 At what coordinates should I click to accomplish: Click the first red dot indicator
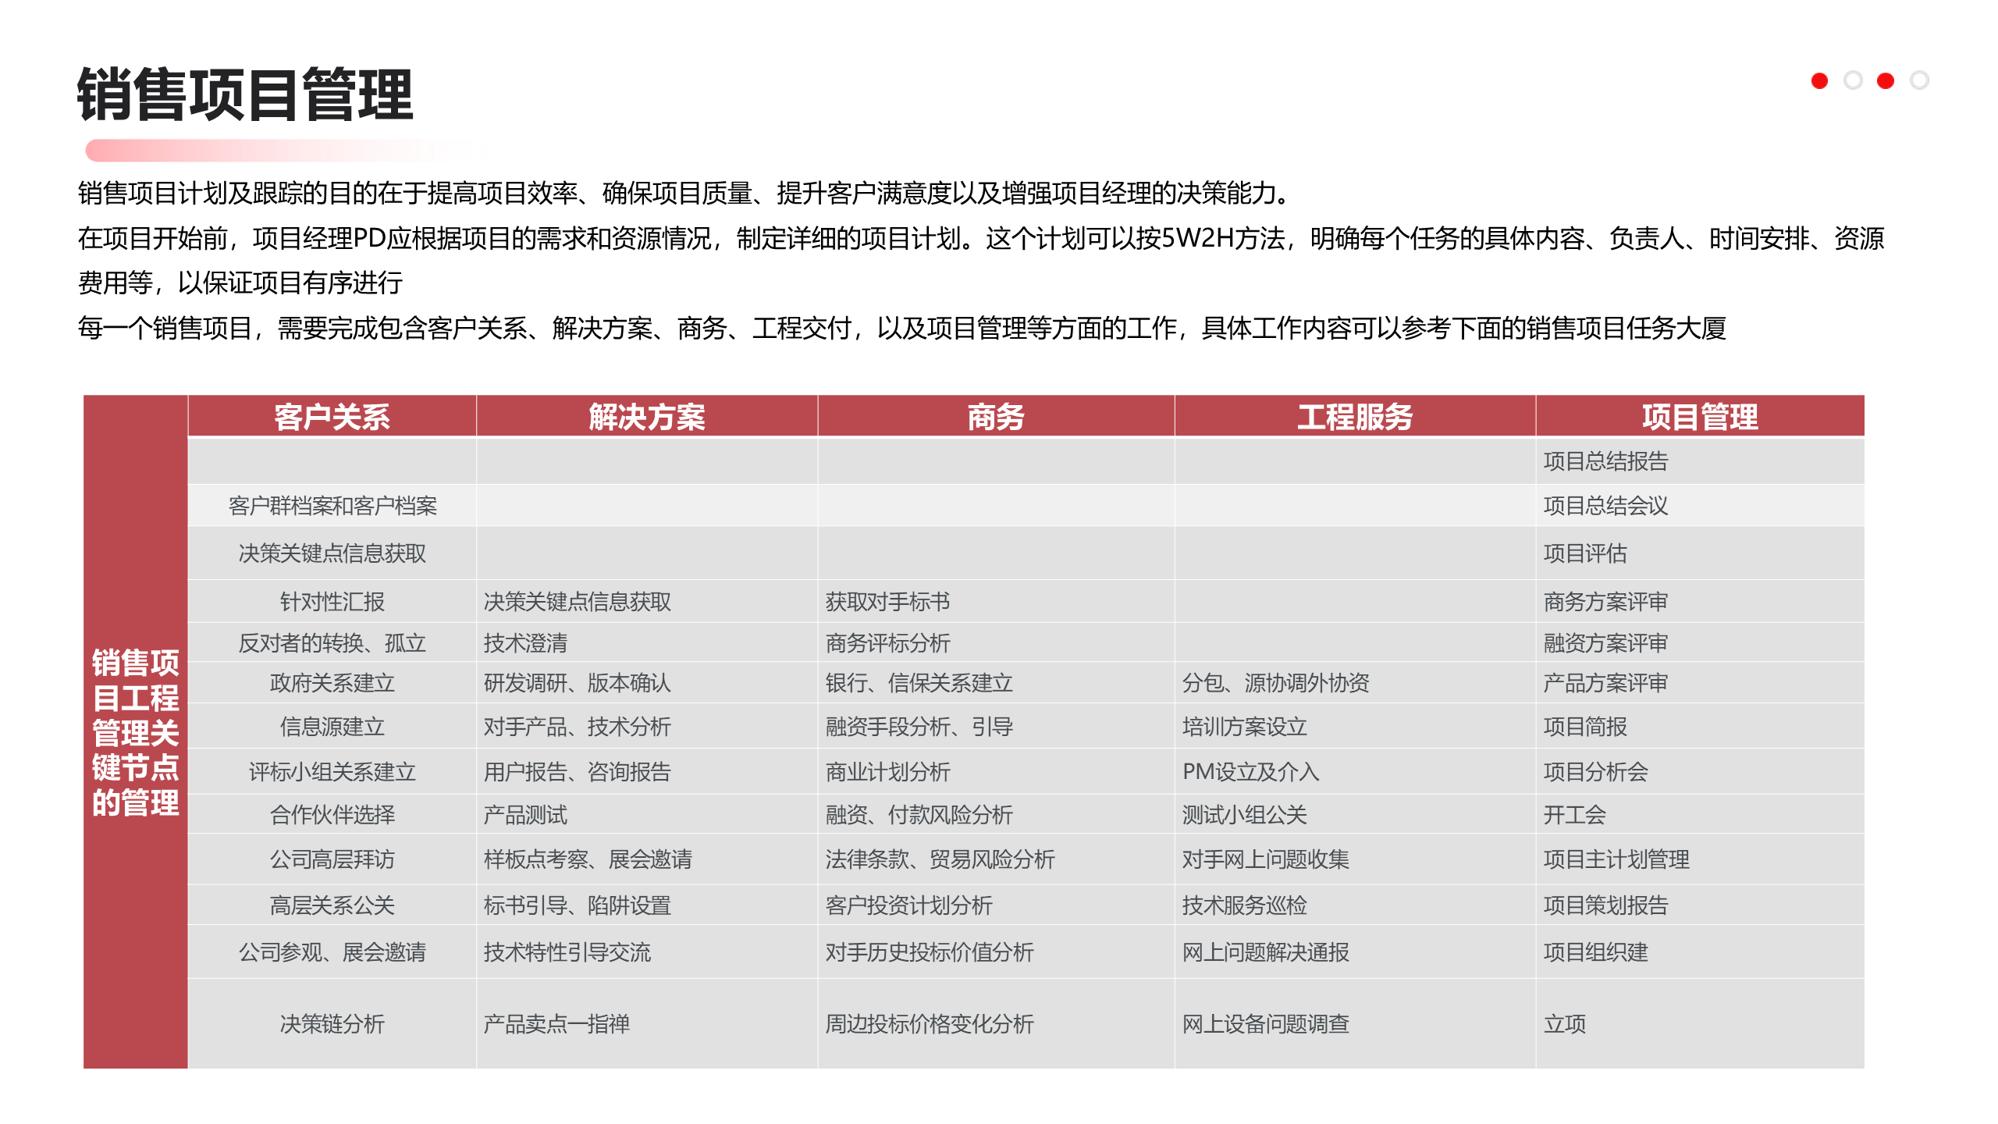(x=1819, y=81)
